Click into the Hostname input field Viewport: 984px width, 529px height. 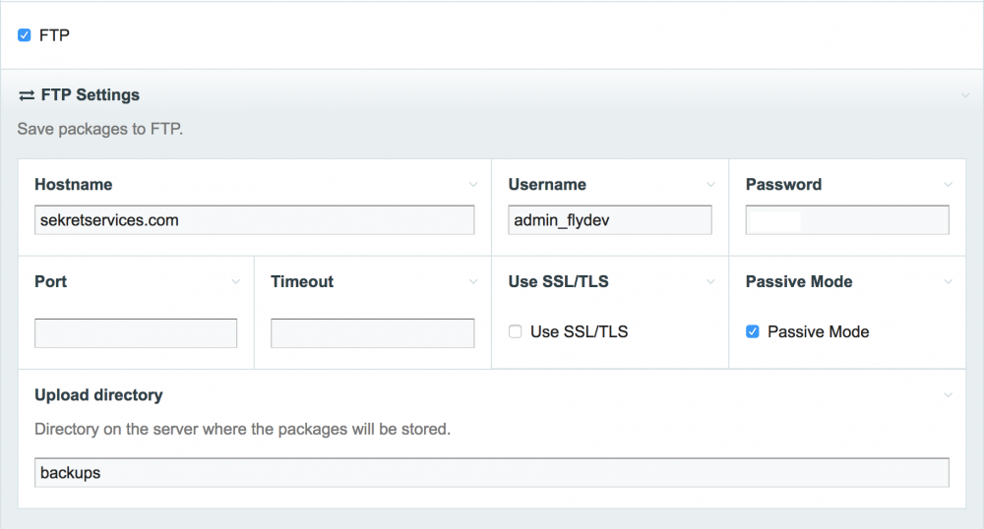254,220
